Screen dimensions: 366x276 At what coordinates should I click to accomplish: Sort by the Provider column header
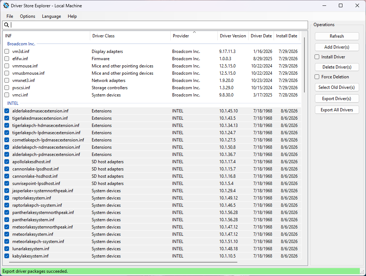pos(194,36)
